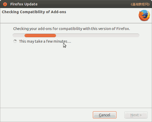Click the loading spinner icon

15,41
